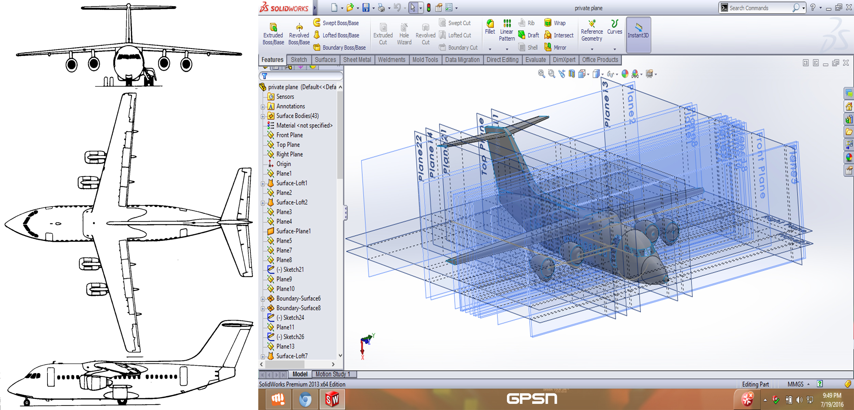Apply a Fillet feature
The image size is (854, 410).
click(x=490, y=27)
